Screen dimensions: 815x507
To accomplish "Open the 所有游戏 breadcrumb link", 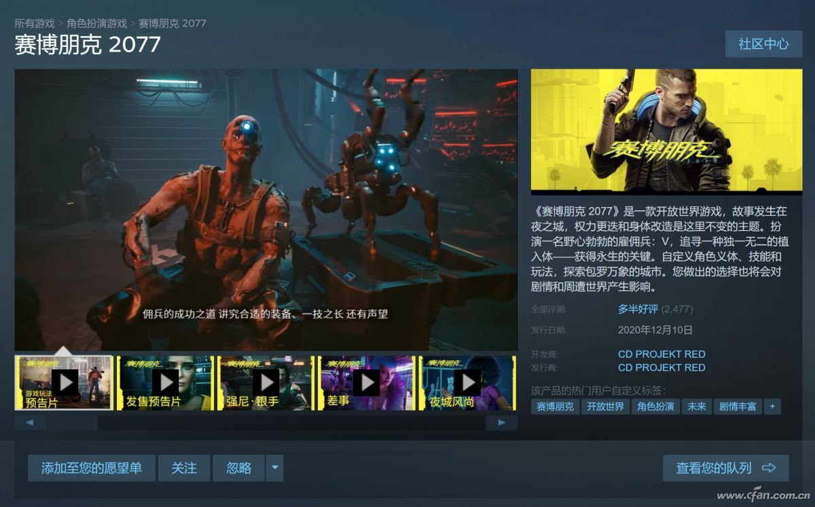I will coord(35,23).
